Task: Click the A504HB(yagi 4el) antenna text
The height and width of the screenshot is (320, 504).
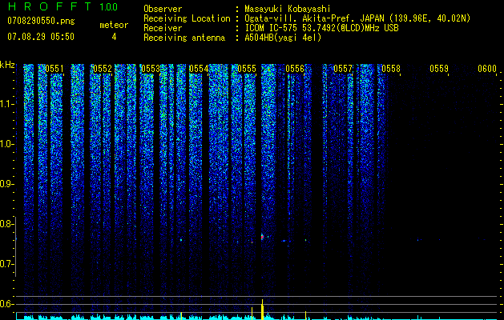Action: pyautogui.click(x=283, y=38)
